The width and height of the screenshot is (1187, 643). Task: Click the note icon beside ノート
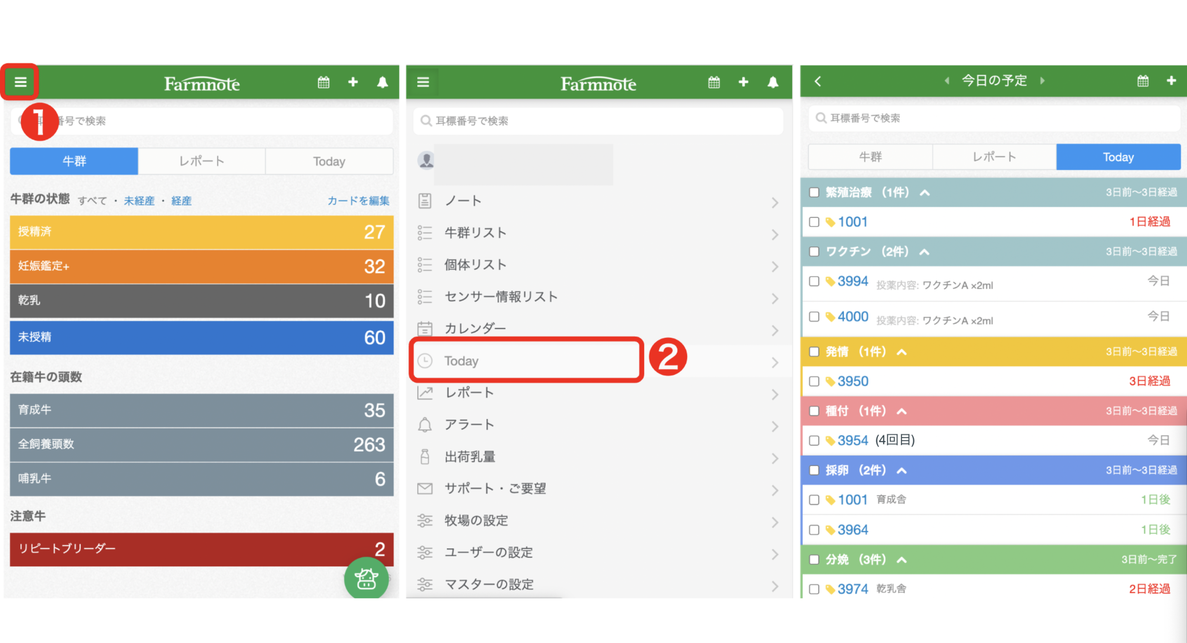coord(425,201)
